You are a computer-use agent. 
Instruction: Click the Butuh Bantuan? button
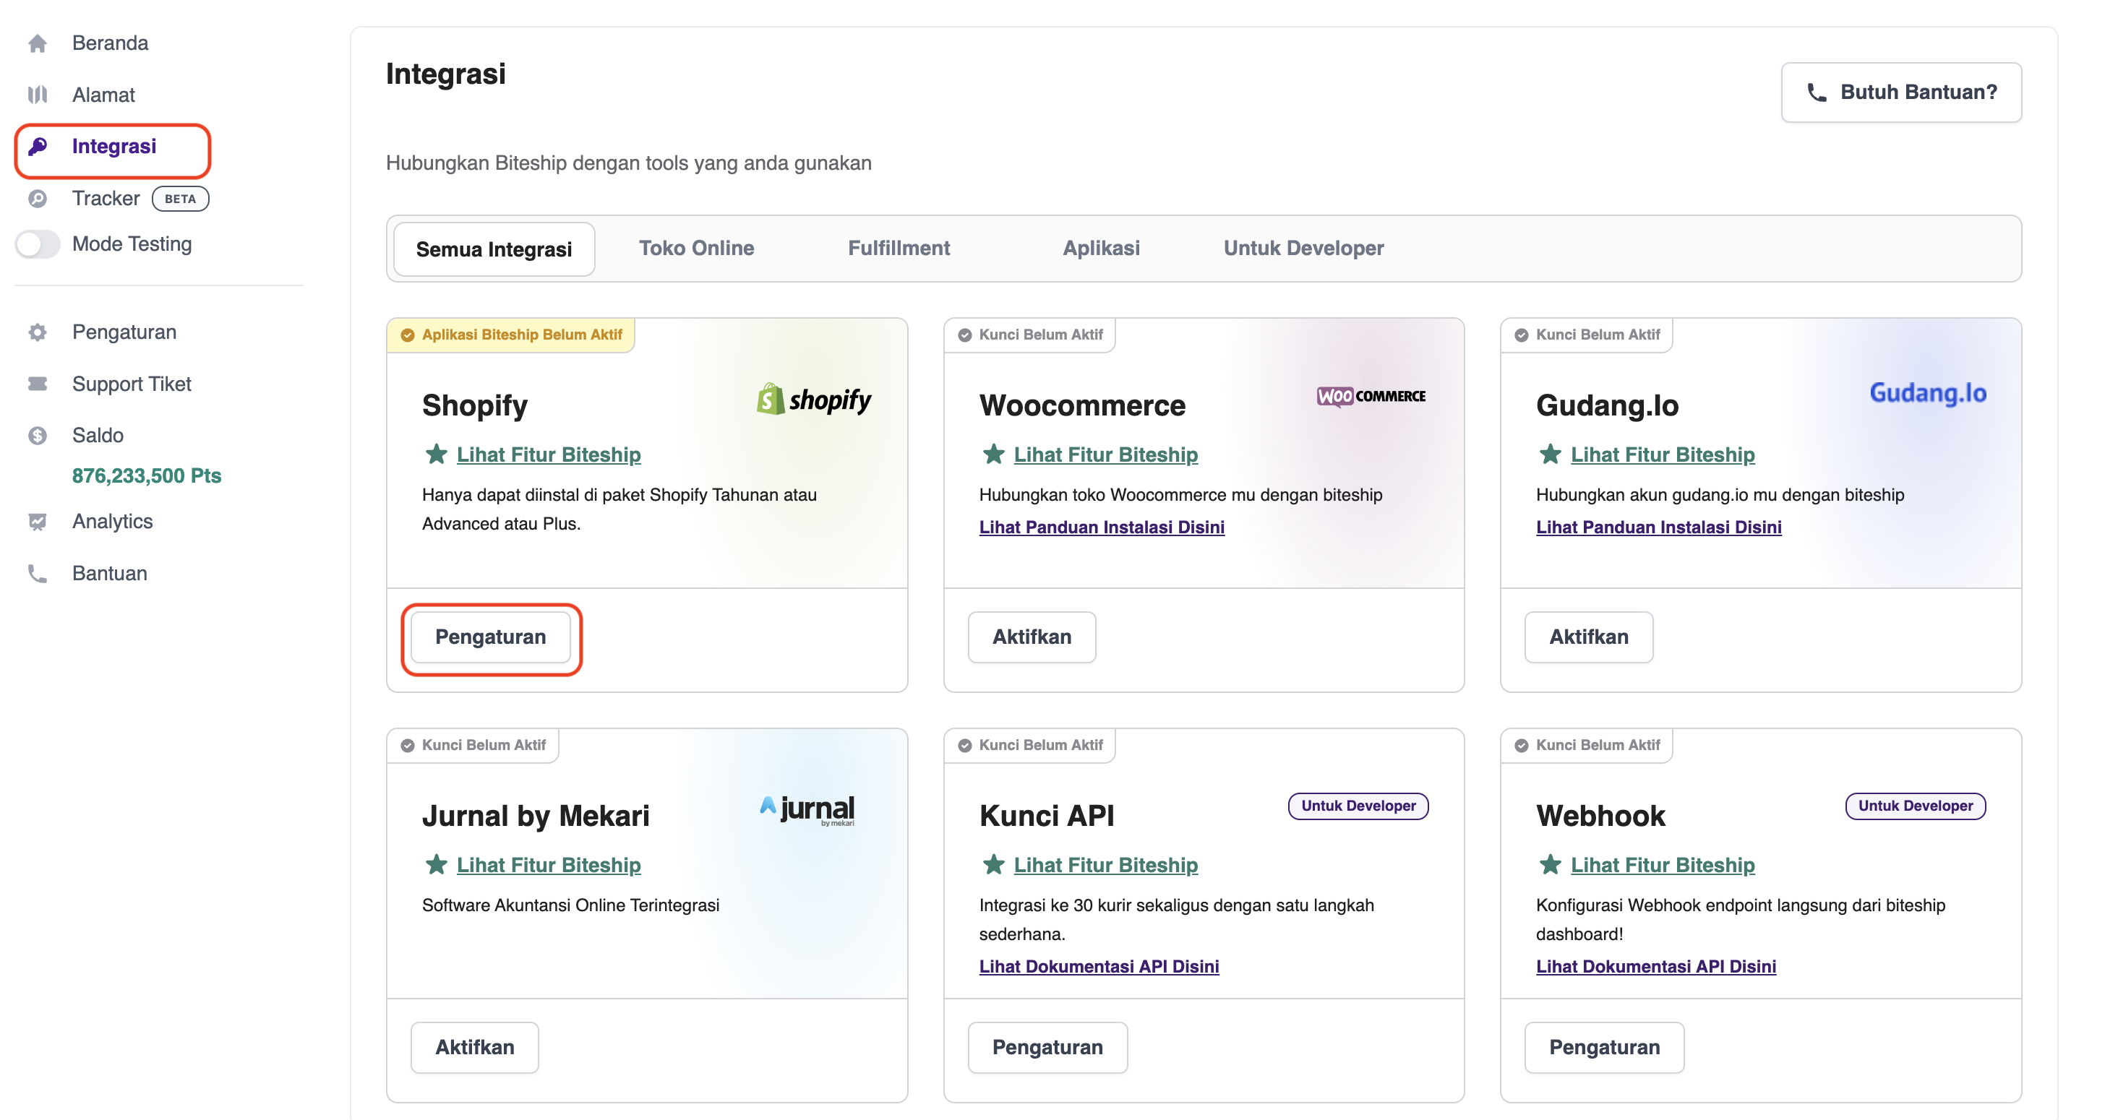(1900, 92)
